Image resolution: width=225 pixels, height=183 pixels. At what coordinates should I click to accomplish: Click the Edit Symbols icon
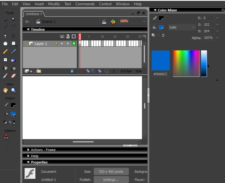click(113, 21)
